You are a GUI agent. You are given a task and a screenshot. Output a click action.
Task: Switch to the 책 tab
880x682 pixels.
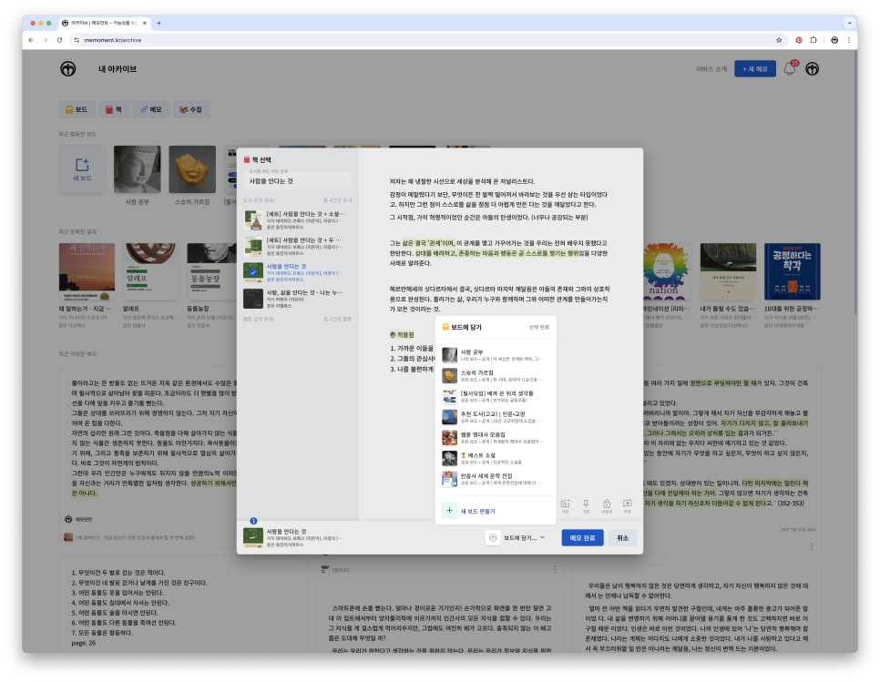point(114,109)
